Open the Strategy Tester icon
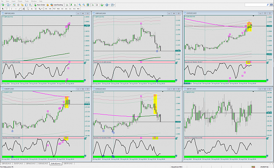 [30, 5]
